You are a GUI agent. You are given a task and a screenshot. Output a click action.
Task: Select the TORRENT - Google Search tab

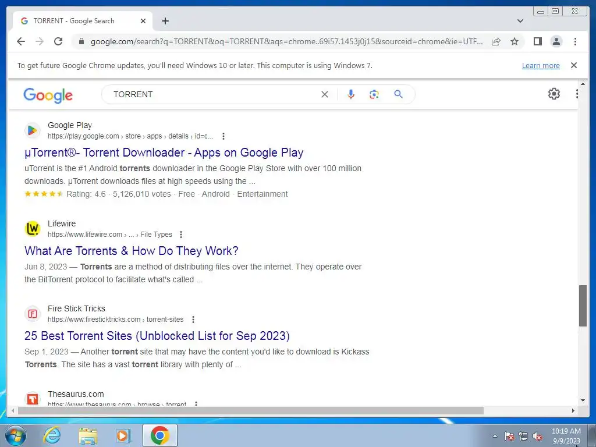83,21
